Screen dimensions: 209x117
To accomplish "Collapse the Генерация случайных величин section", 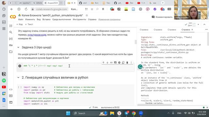I will (x=18, y=77).
